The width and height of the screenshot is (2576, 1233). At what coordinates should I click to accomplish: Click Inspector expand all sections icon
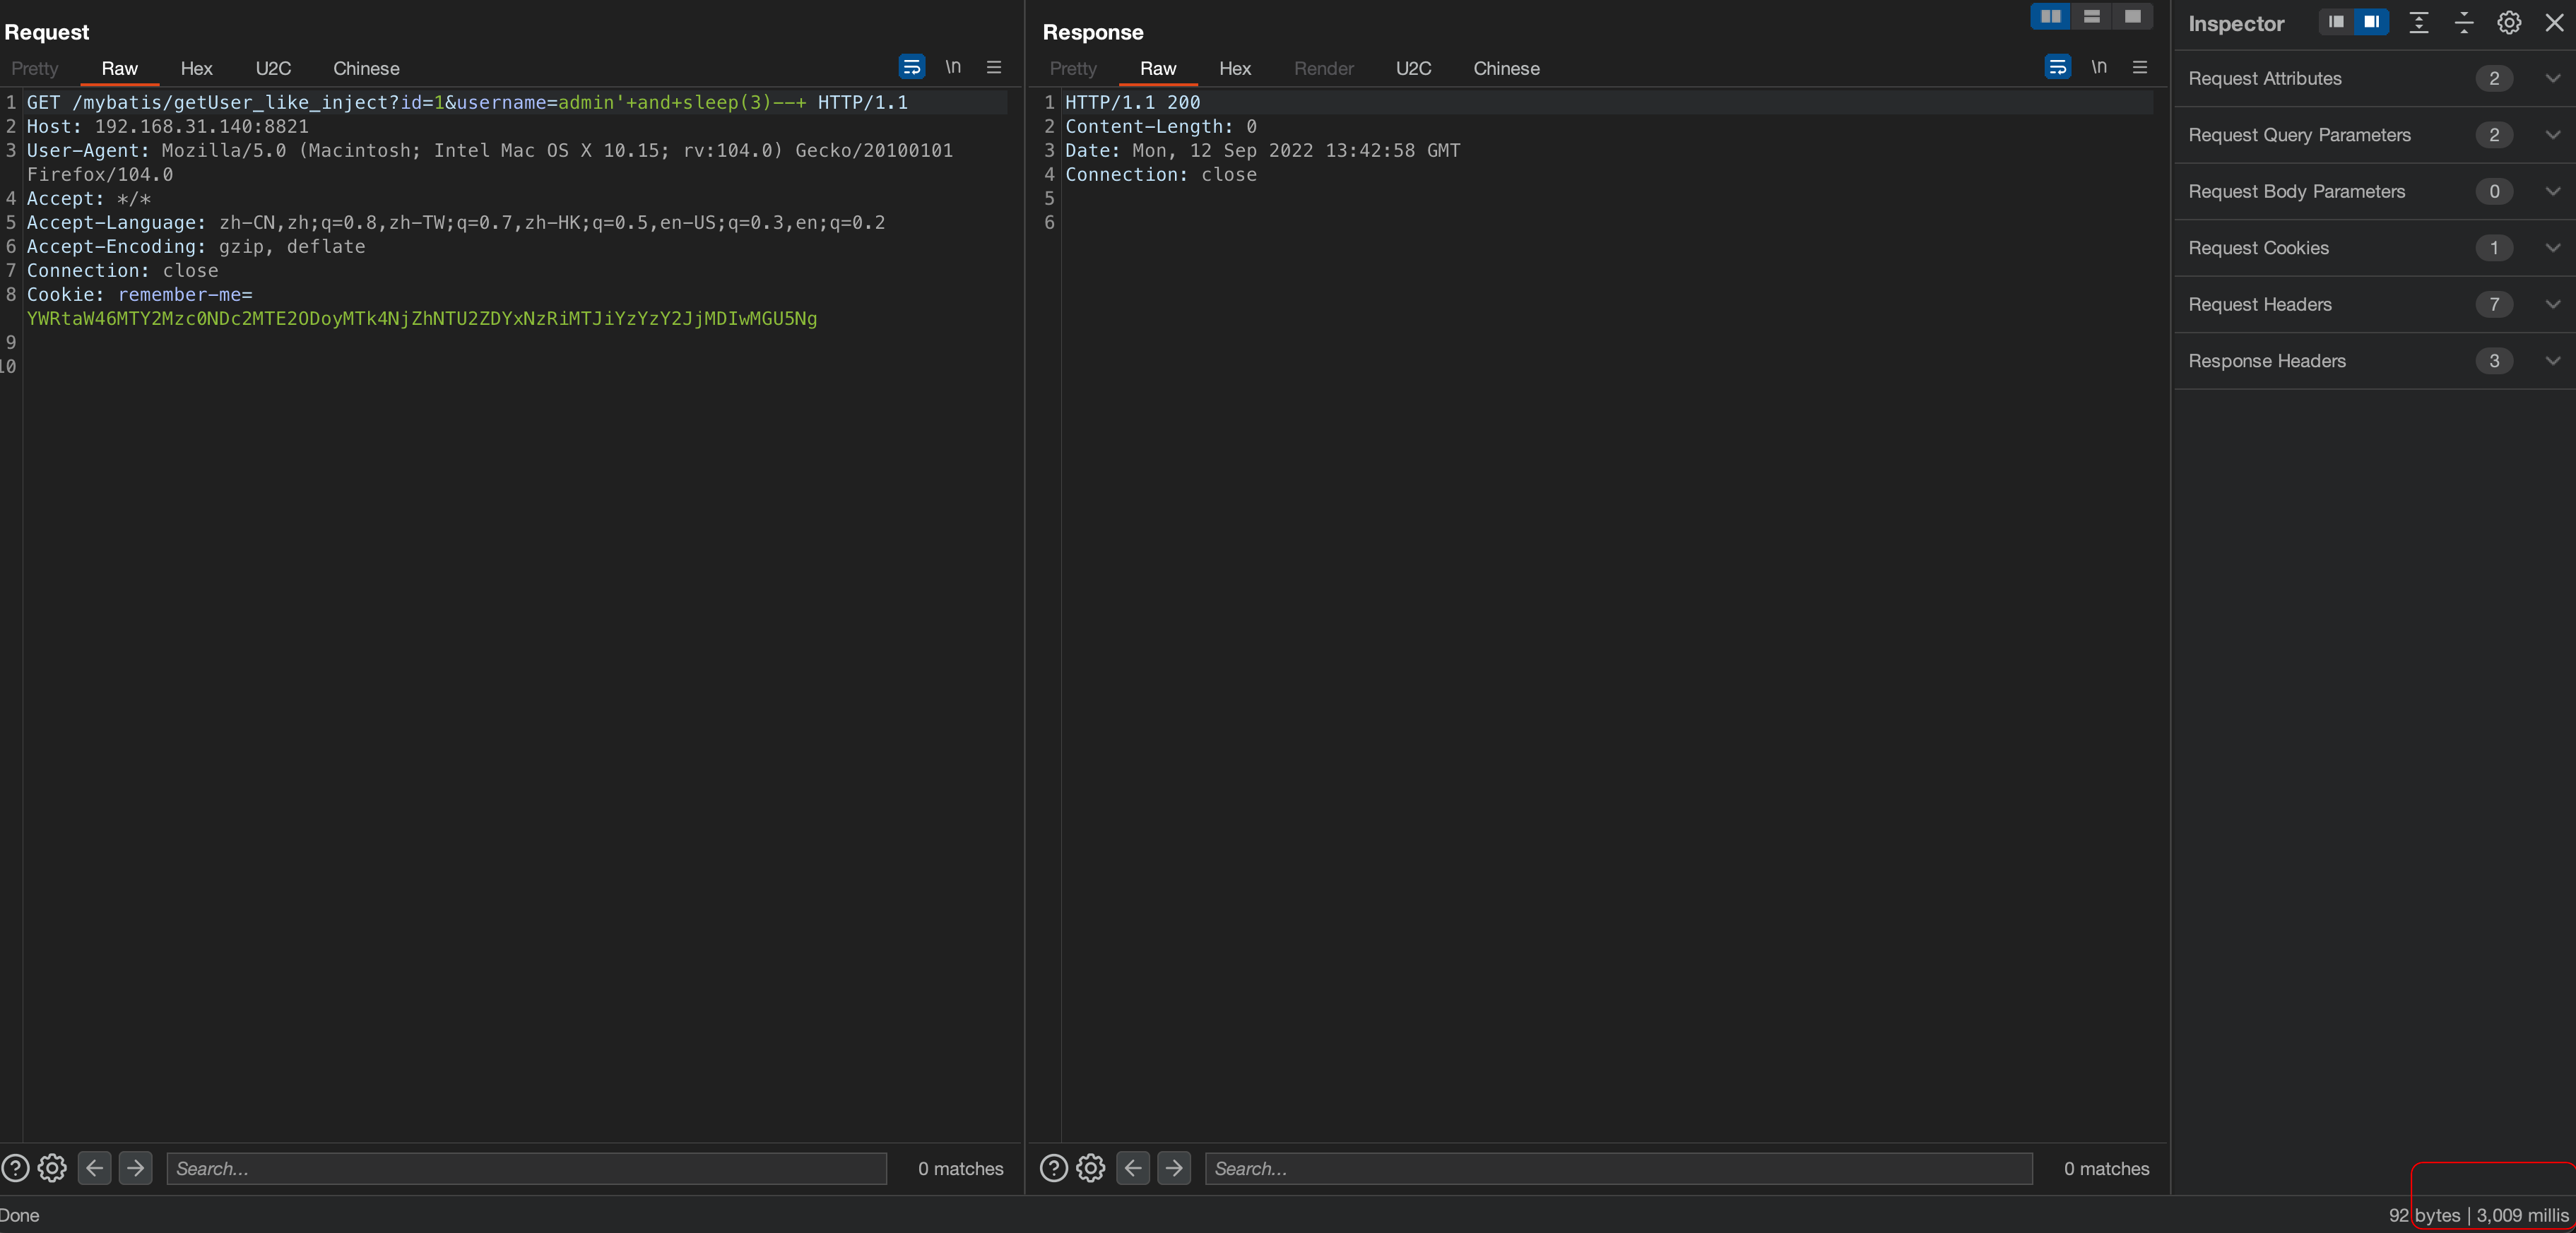[2418, 23]
